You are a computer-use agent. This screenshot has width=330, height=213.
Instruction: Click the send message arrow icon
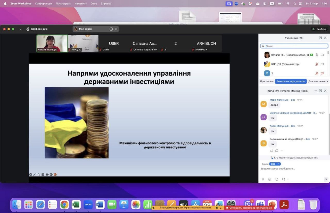pos(326,179)
